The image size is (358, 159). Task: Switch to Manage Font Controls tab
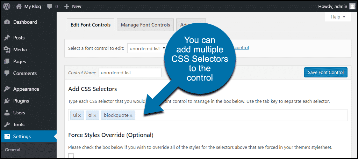[x=145, y=25]
